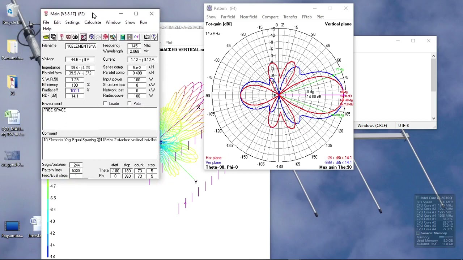463x260 pixels.
Task: Click the Pattern window title bar icon
Action: (x=209, y=8)
